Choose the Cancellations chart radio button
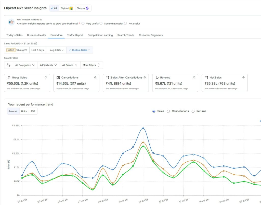The width and height of the screenshot is (261, 205). pos(168,111)
